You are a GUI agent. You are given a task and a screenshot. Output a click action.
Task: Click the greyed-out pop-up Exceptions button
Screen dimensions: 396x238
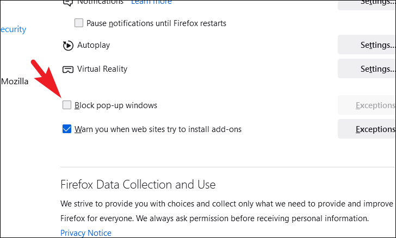(x=367, y=105)
